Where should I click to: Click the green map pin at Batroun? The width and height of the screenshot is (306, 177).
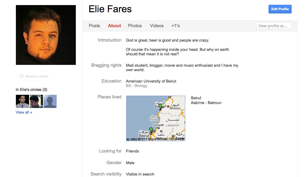(x=160, y=106)
